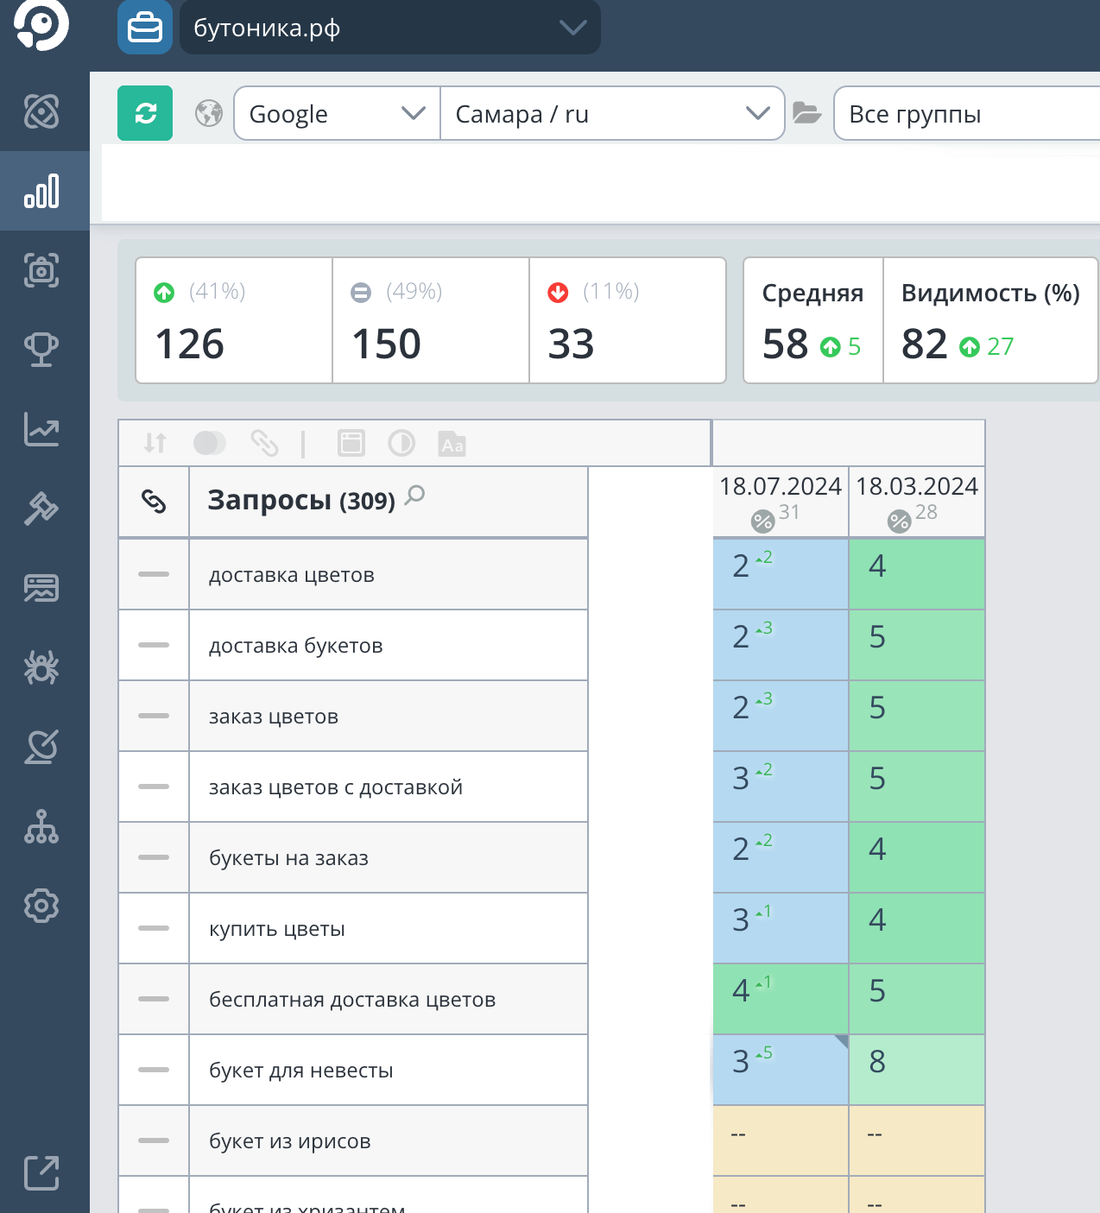This screenshot has width=1100, height=1213.
Task: Open the bar chart positions section
Action: coord(41,191)
